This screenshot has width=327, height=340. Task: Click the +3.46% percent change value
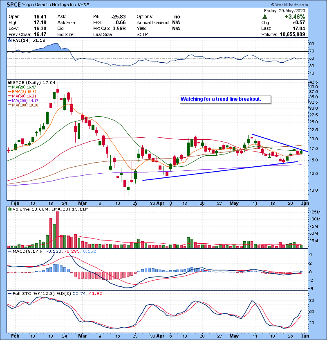coord(295,17)
